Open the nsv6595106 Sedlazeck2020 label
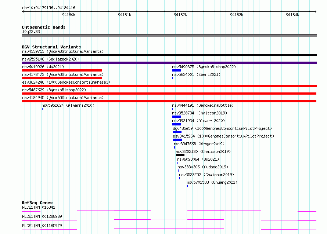 51,59
